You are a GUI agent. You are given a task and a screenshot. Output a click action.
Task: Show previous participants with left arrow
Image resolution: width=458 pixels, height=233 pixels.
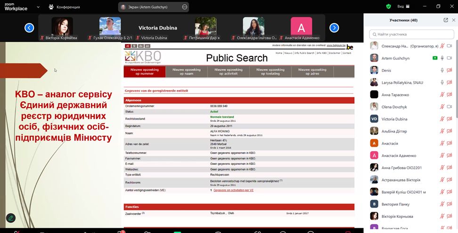29,28
